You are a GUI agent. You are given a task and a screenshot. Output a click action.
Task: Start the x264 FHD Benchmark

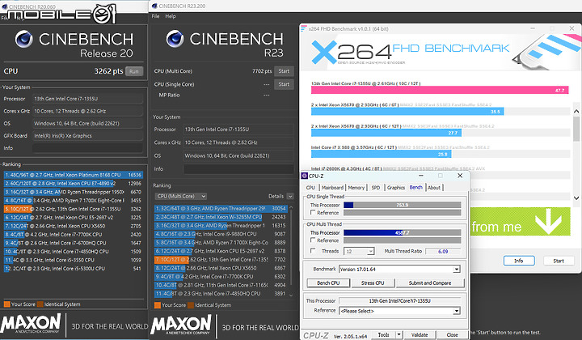tap(559, 261)
